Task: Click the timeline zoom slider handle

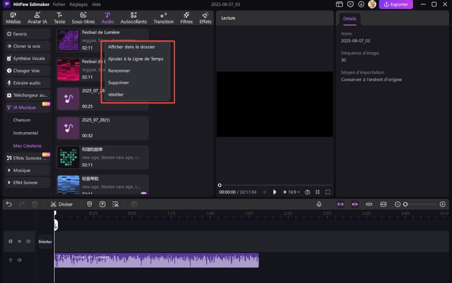Action: coord(405,204)
